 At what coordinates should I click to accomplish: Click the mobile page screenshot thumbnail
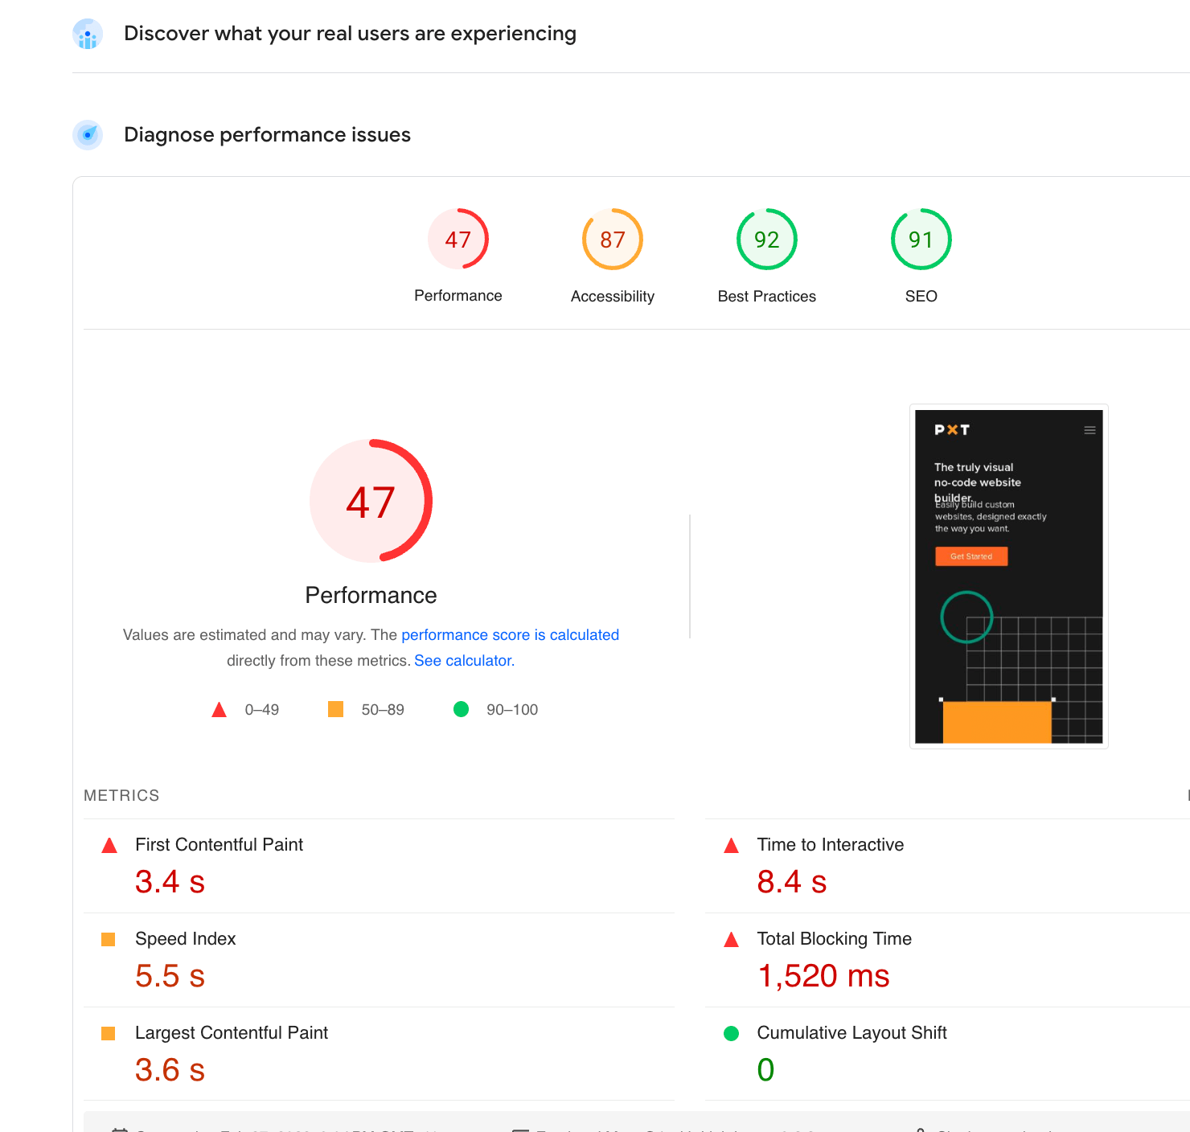(1008, 576)
